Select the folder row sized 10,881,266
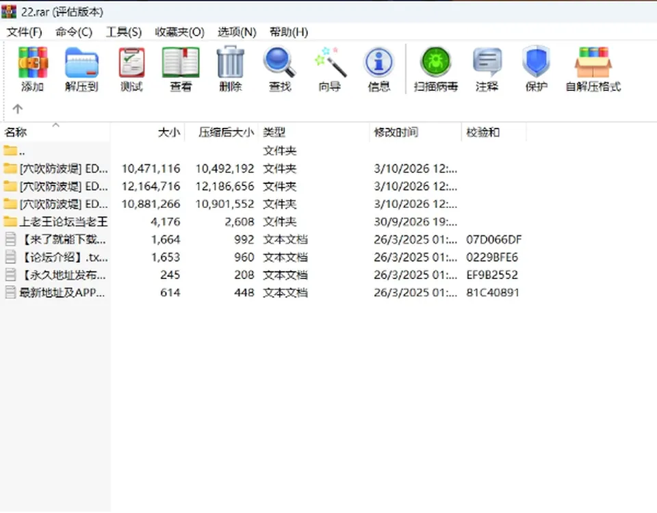Image resolution: width=657 pixels, height=513 pixels. click(x=263, y=204)
